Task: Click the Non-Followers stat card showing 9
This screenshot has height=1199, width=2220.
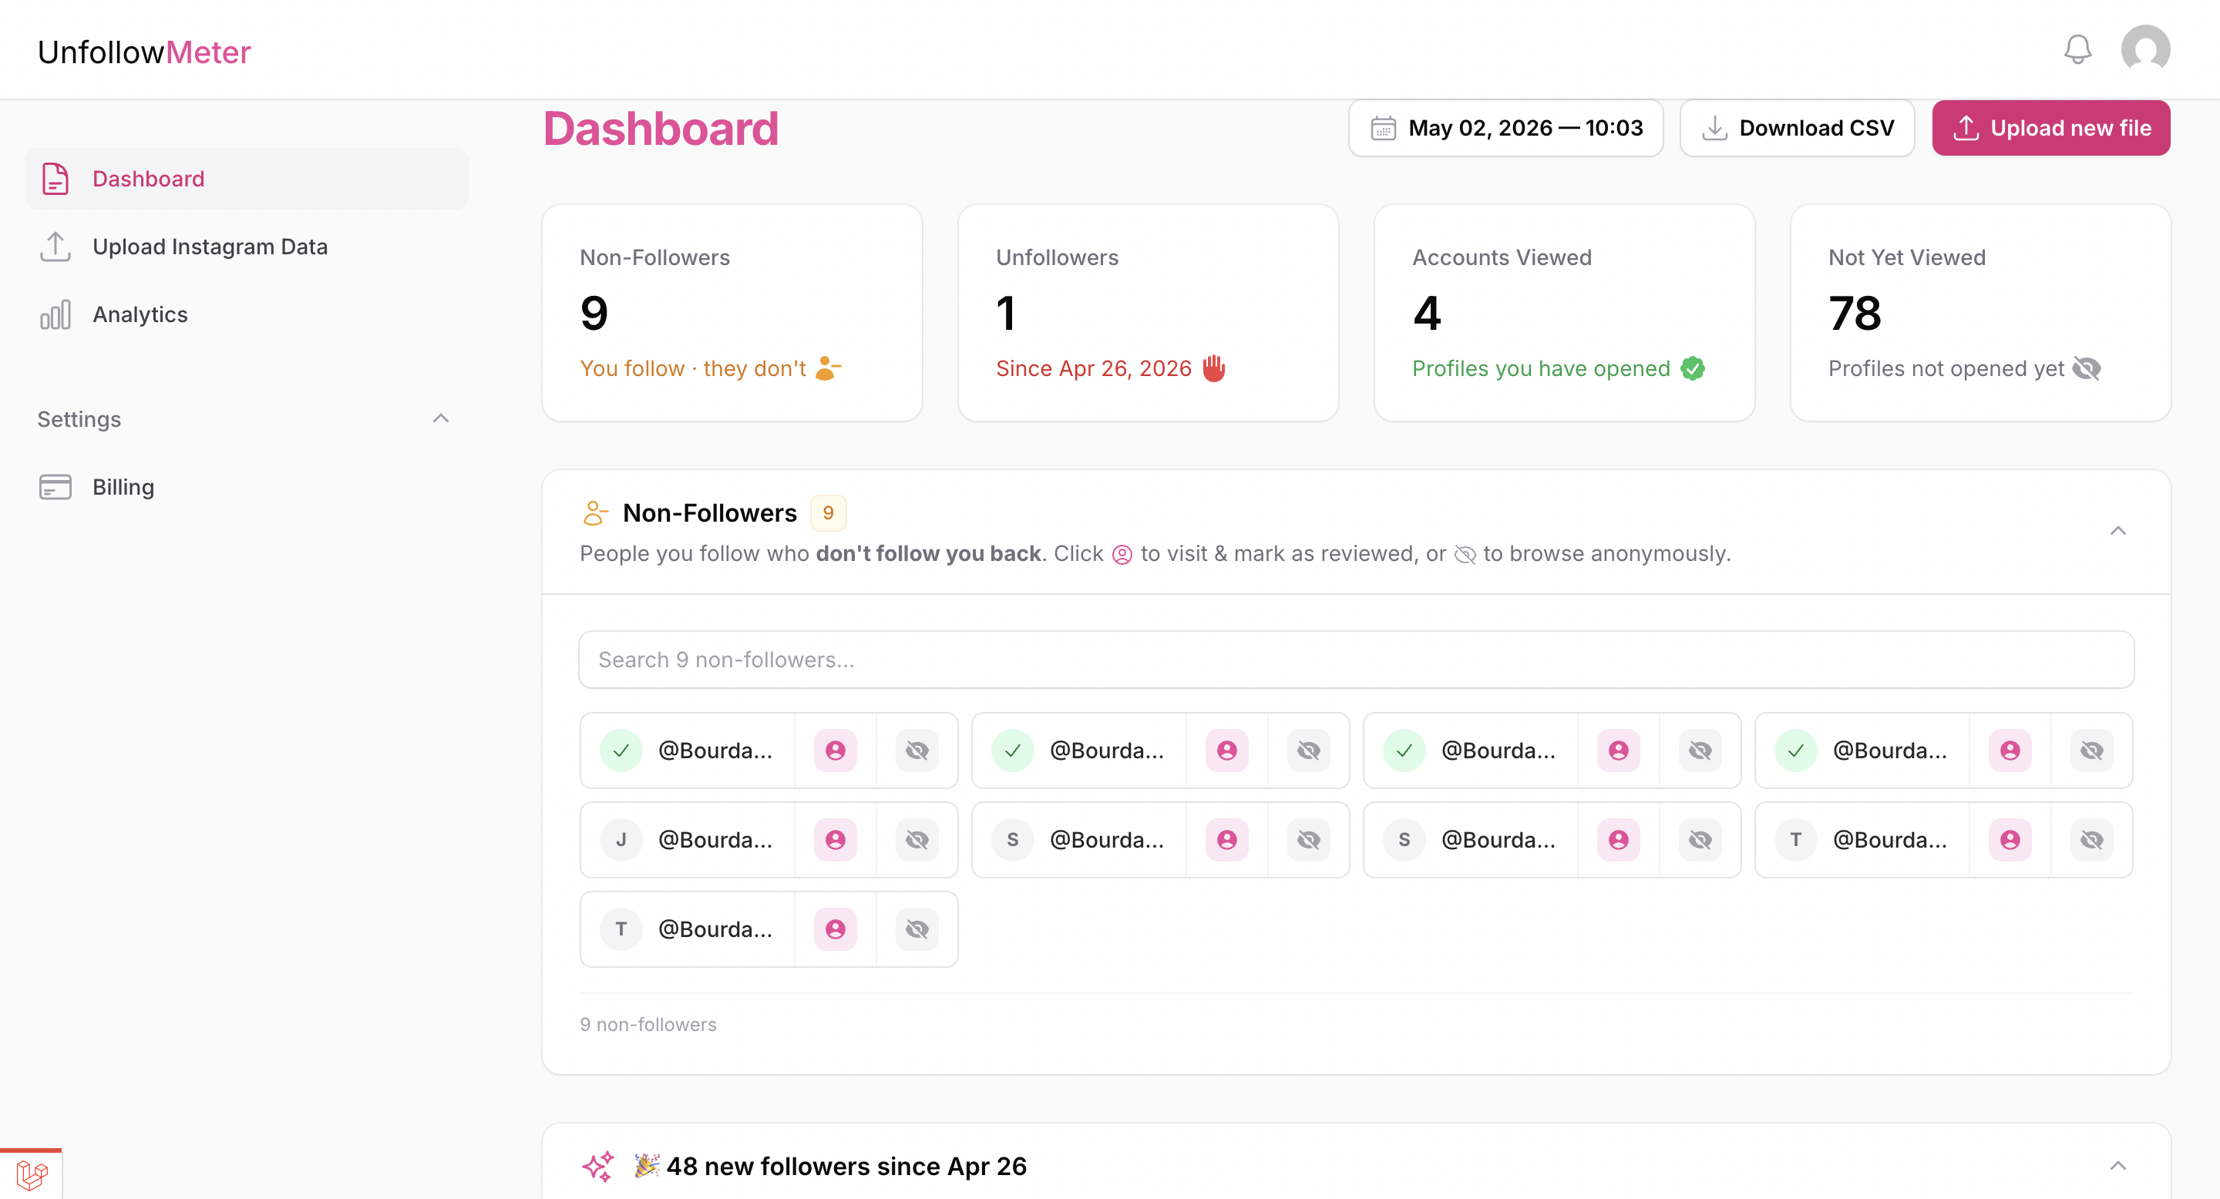Action: 732,313
